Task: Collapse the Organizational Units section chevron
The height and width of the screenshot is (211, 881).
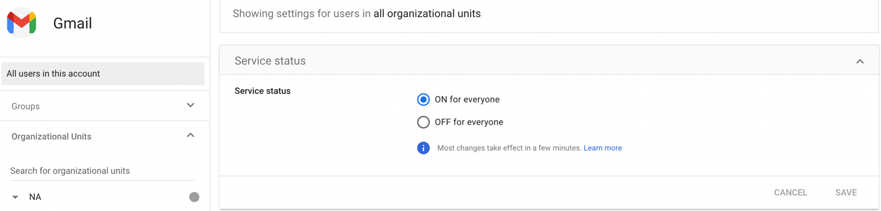Action: coord(191,135)
